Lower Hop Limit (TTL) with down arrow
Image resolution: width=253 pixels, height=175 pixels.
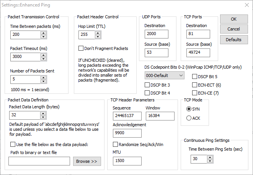tap(98, 37)
